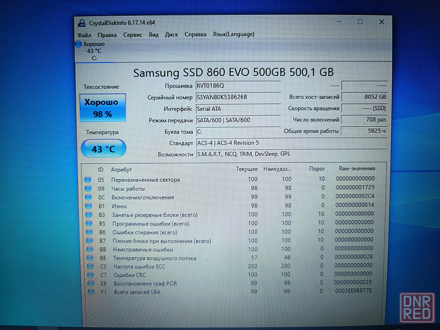
Task: Click status circle for Всего записей LBA
Action: 91,292
